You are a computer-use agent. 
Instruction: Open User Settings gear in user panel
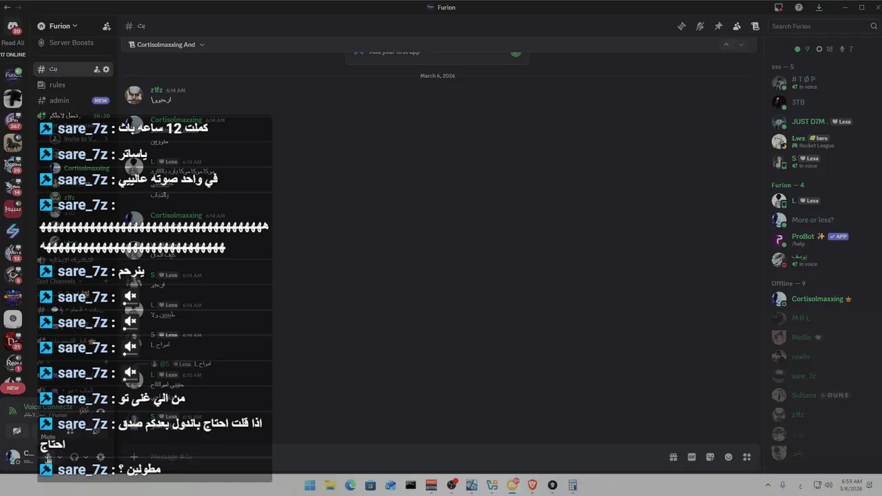tap(101, 457)
